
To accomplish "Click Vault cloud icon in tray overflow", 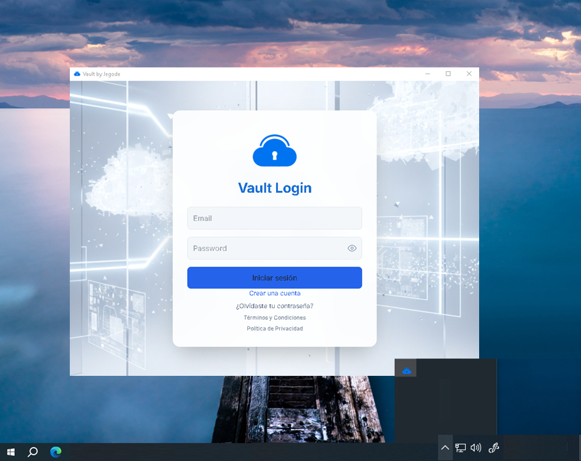I will click(407, 371).
